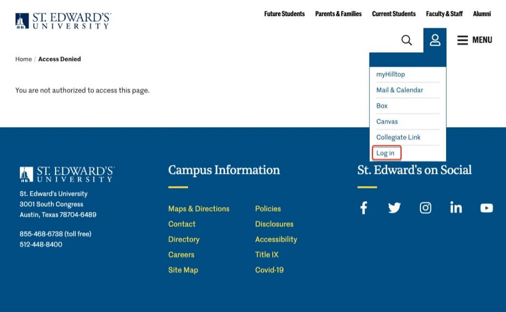The image size is (506, 312).
Task: Visit the Accessibility footer link
Action: coord(276,239)
